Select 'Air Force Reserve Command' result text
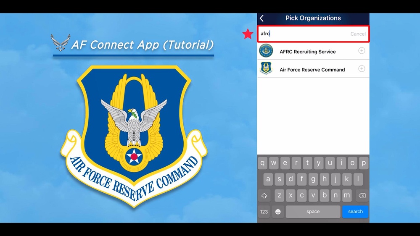 [x=312, y=70]
